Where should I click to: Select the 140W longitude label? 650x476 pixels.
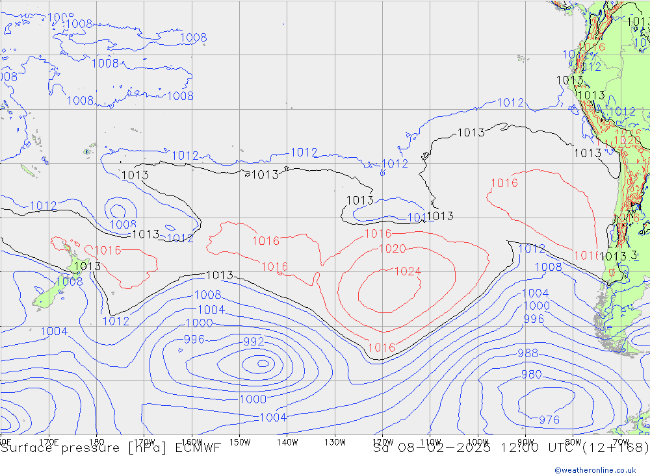point(287,442)
